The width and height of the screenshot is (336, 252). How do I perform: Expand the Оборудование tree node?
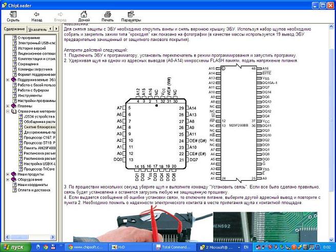(8, 180)
